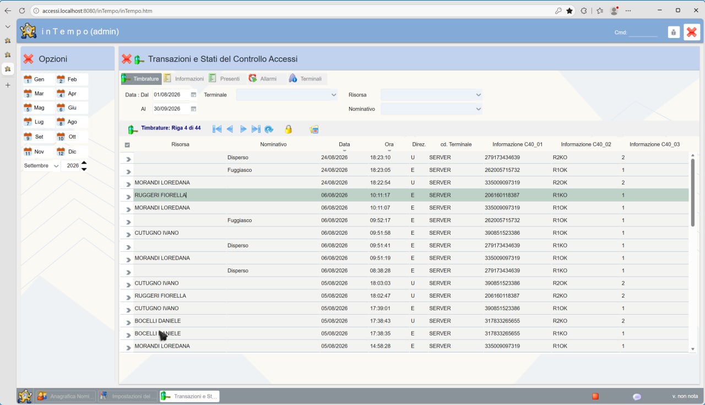705x405 pixels.
Task: Close the Transazioni e Stati panel
Action: coord(127,59)
